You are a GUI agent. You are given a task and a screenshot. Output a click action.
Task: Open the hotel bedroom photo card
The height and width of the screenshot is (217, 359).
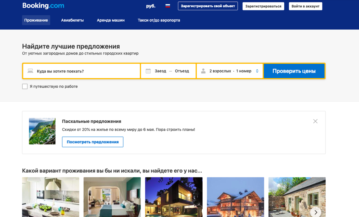[x=112, y=197]
